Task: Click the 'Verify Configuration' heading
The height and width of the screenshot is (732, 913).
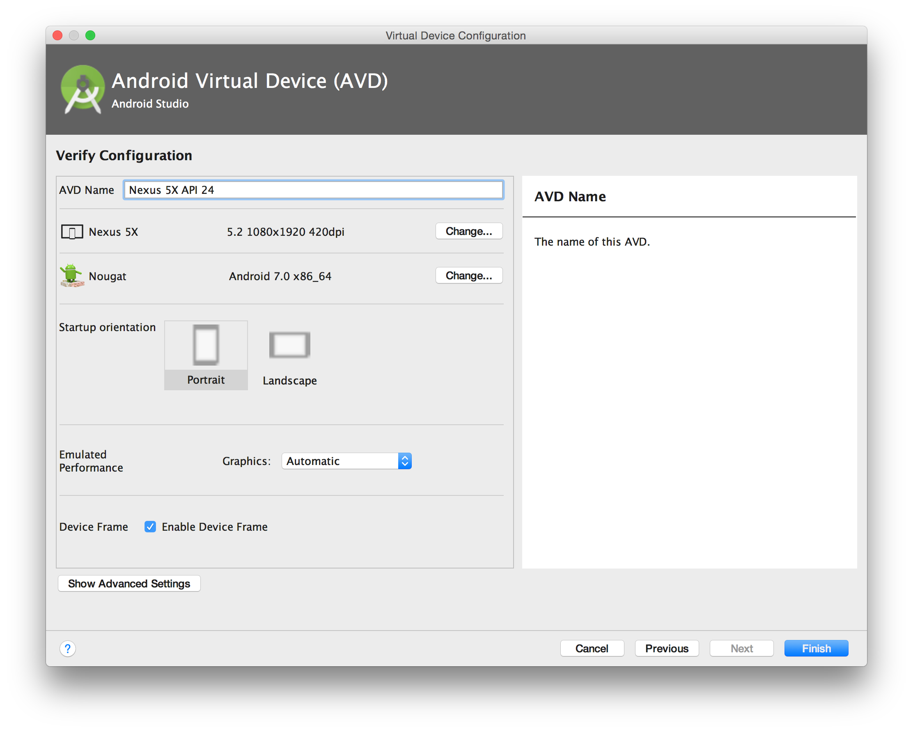Action: 124,155
